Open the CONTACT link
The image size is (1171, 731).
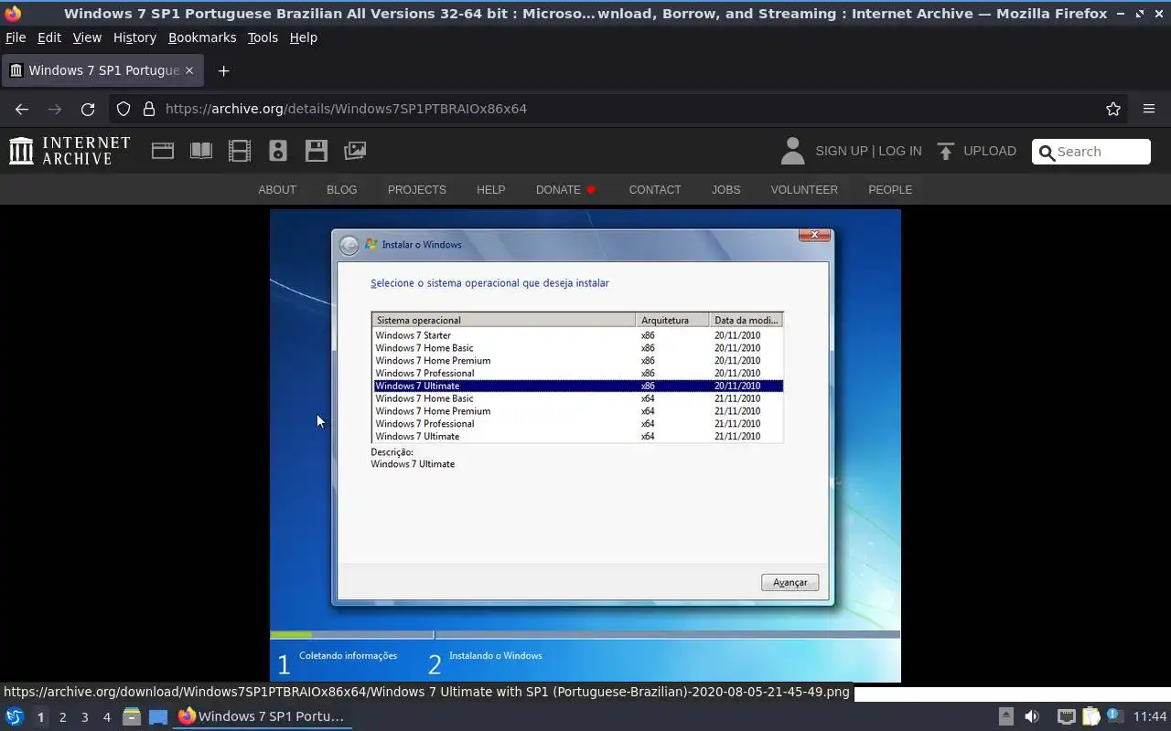[x=655, y=190]
